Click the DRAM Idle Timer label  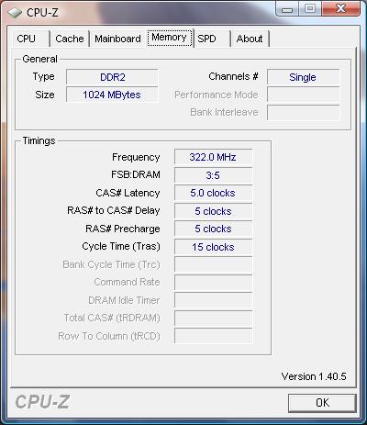tap(124, 300)
